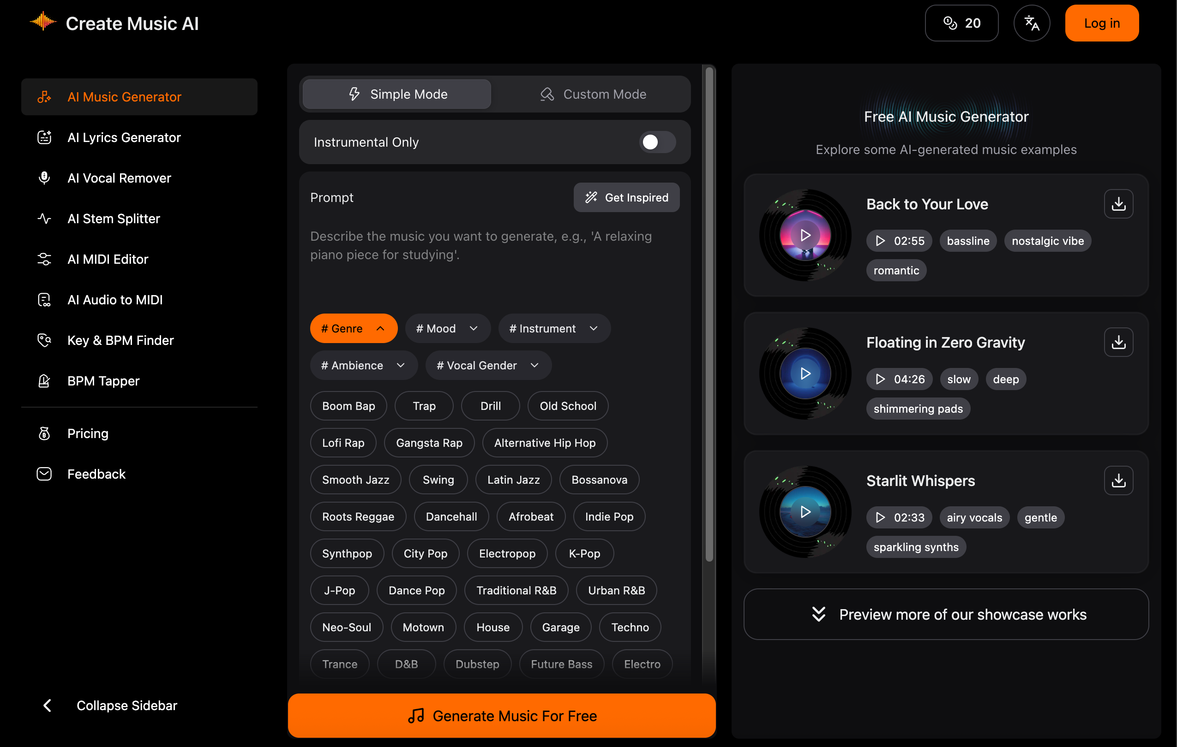Open the BPM Tapper tool
The height and width of the screenshot is (747, 1177).
(104, 381)
